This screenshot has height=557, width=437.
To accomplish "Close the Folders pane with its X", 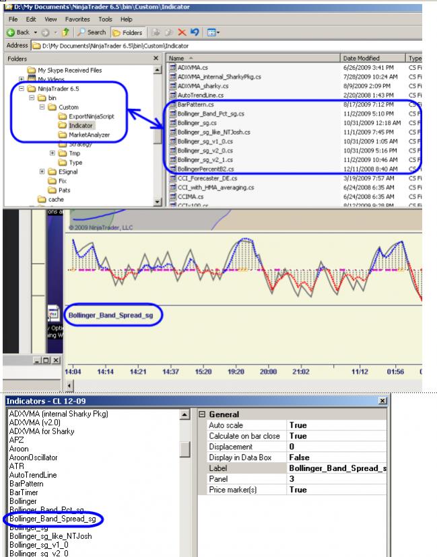I will click(156, 58).
